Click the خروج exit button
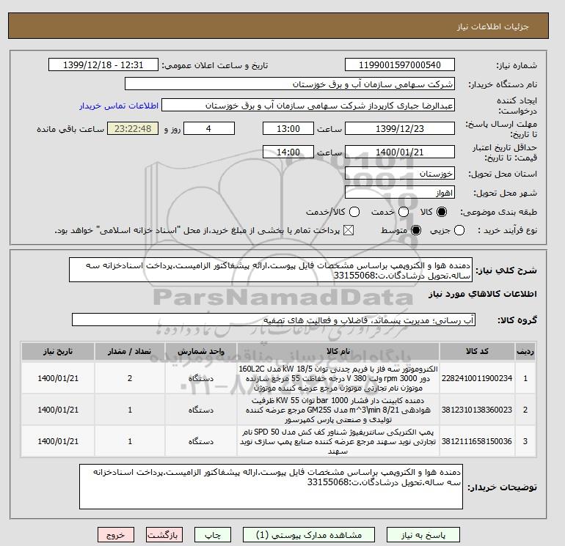Image resolution: width=565 pixels, height=546 pixels. tap(116, 535)
